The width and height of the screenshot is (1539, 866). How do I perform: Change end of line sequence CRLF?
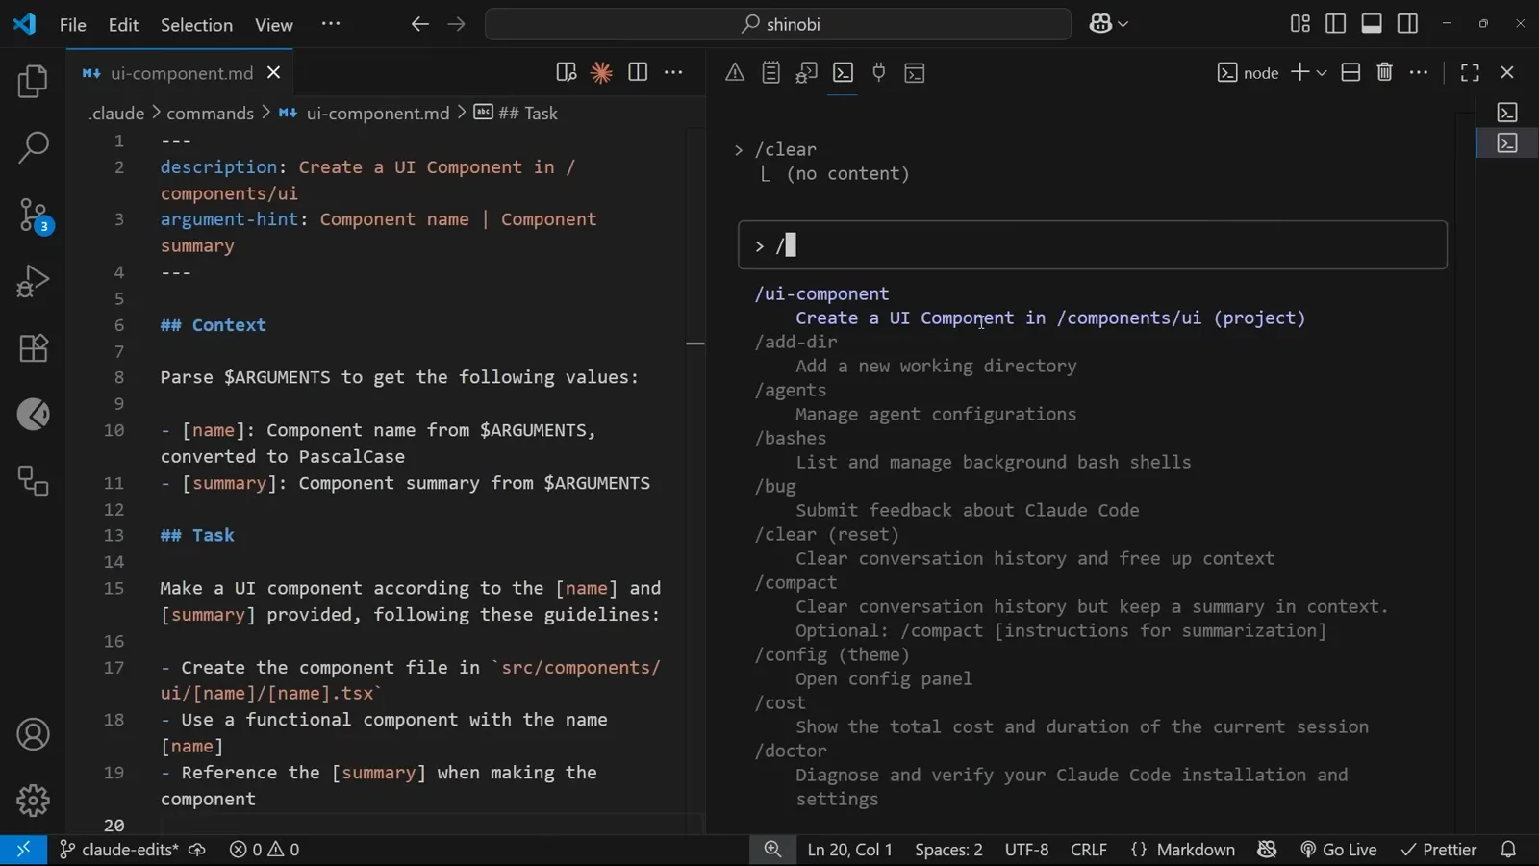[x=1089, y=850]
